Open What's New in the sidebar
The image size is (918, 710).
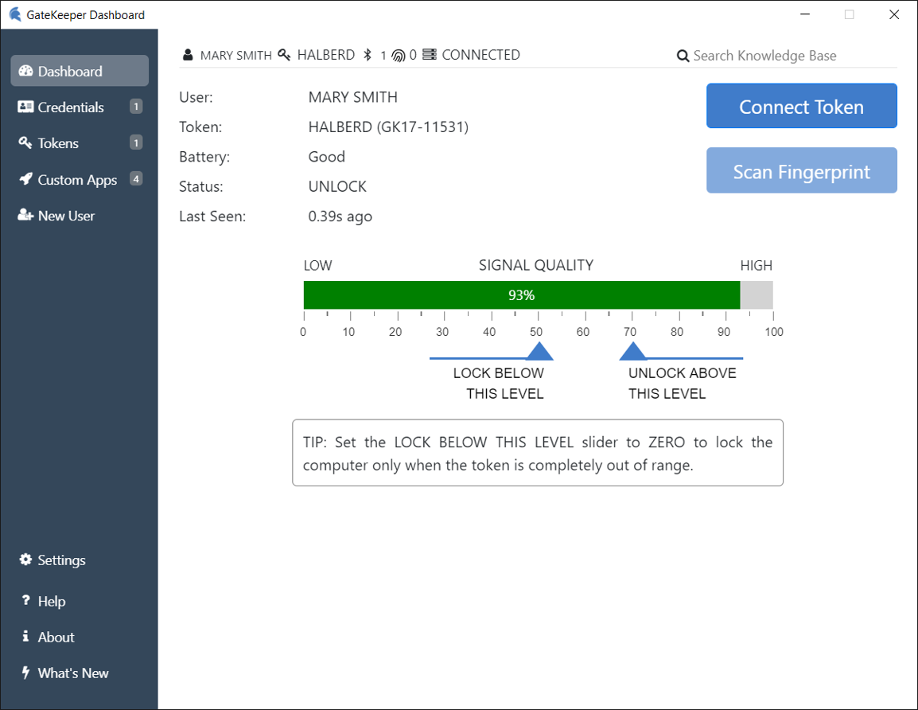tap(80, 673)
